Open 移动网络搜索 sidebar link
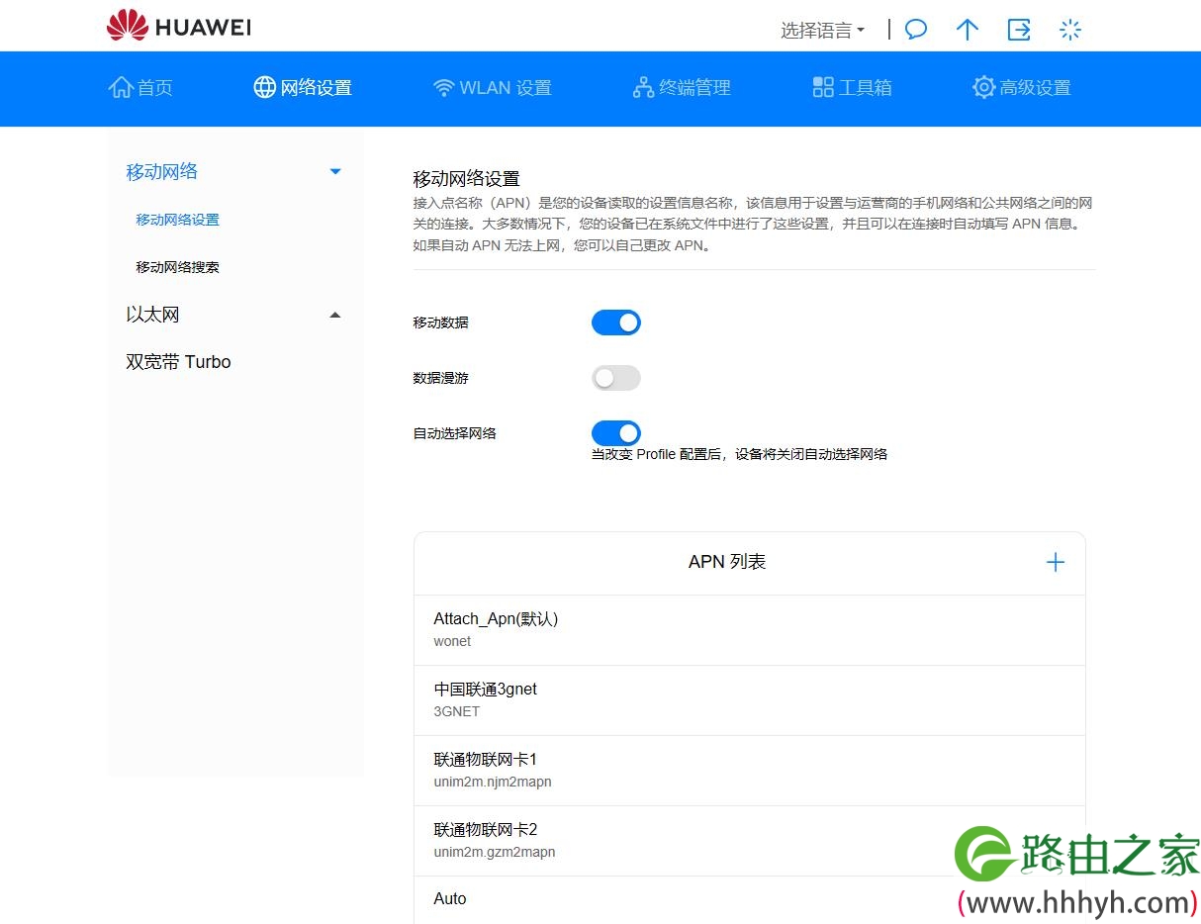 click(178, 267)
